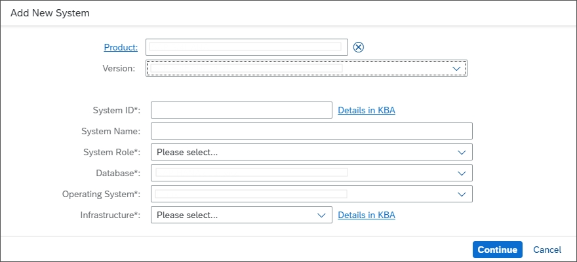
Task: Click into the Product input field
Action: point(246,47)
